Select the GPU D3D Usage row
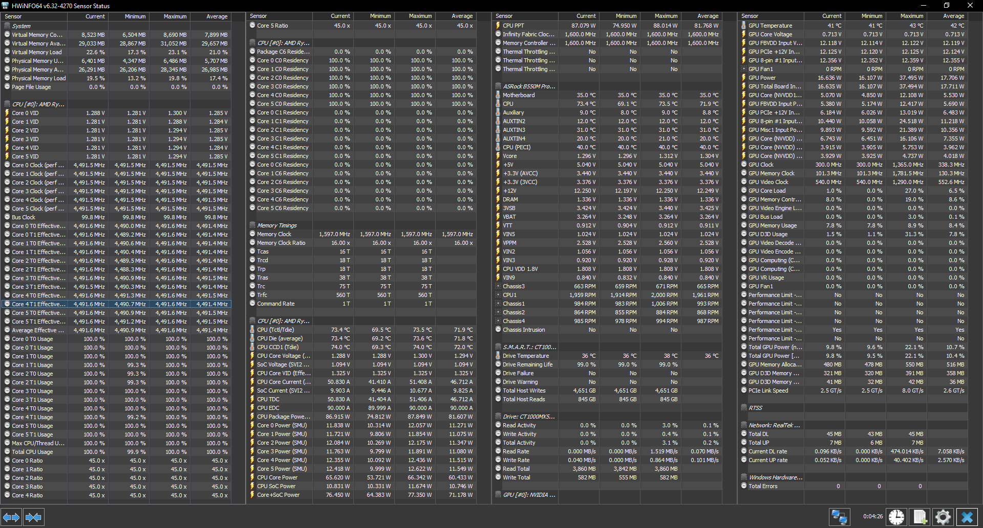The width and height of the screenshot is (983, 528). 853,234
